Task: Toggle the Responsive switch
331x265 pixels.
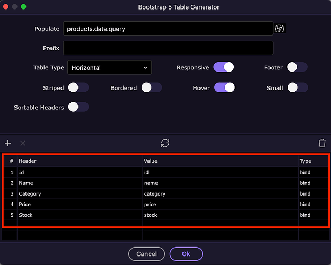Action: 223,68
